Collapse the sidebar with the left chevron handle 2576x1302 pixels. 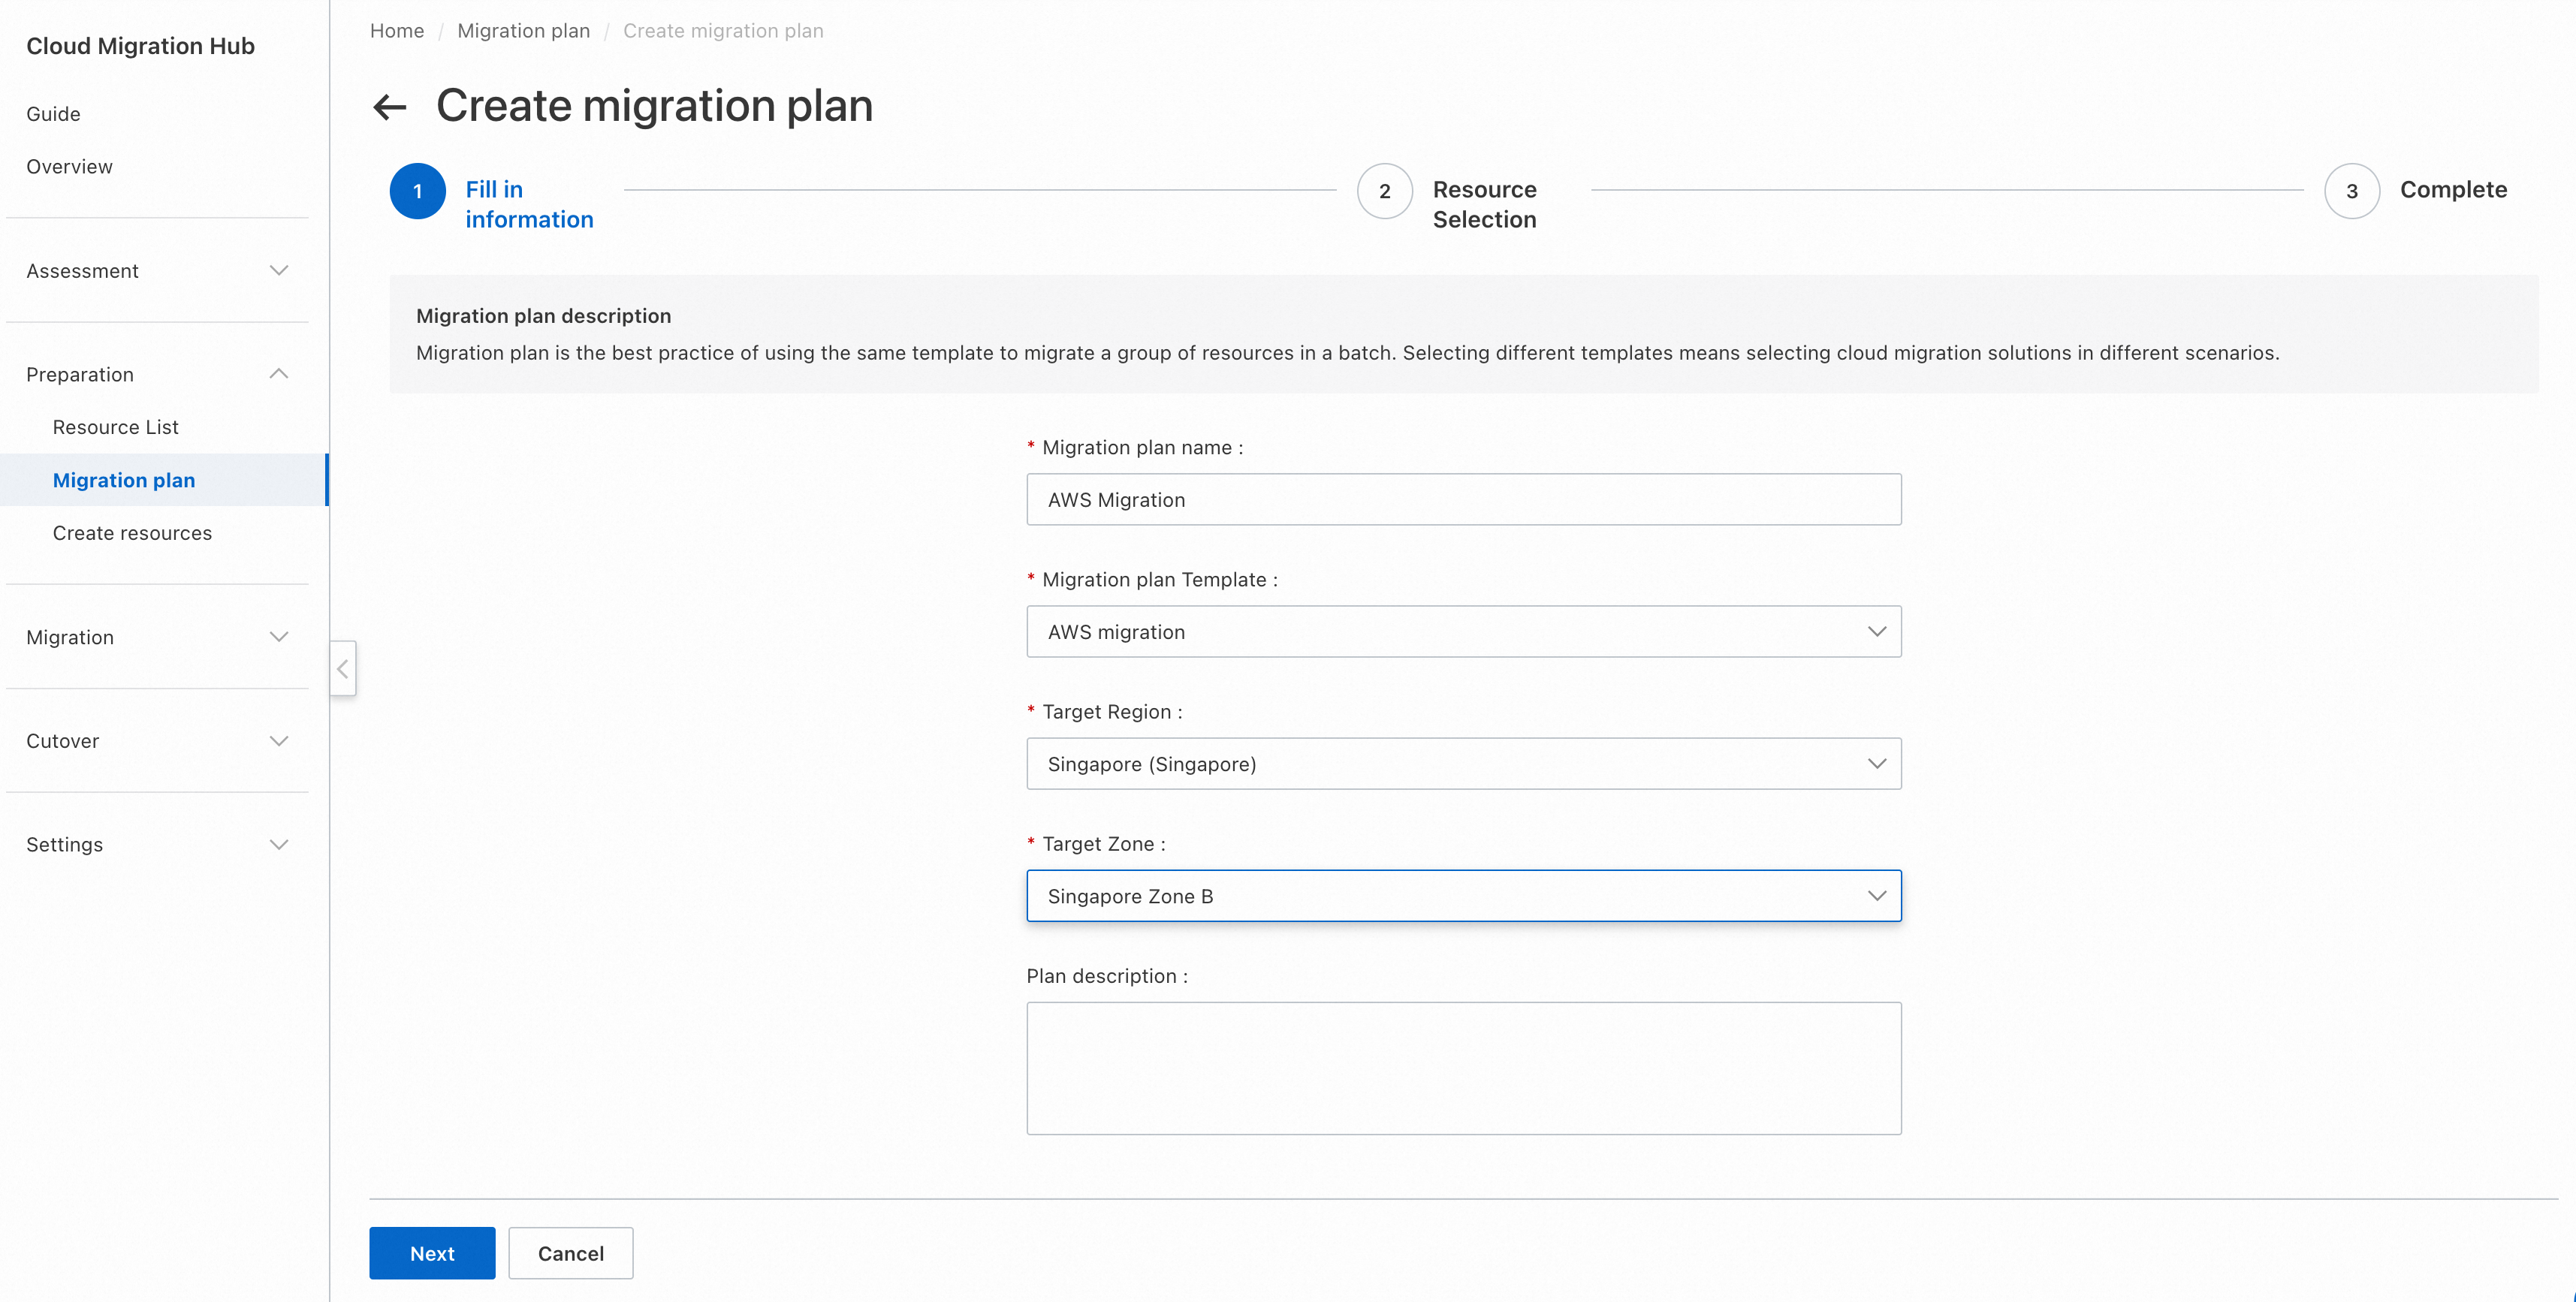point(343,668)
